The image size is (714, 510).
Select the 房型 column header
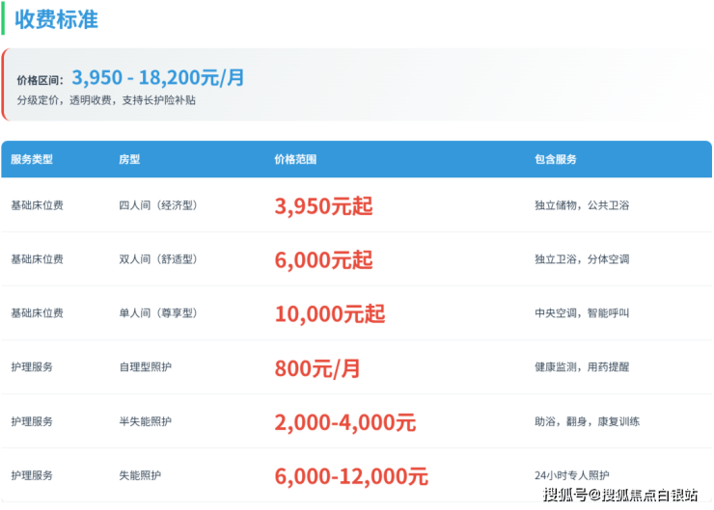128,159
